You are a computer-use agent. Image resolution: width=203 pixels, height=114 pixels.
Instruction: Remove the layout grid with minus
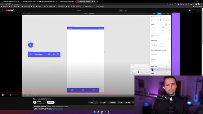coord(169,69)
